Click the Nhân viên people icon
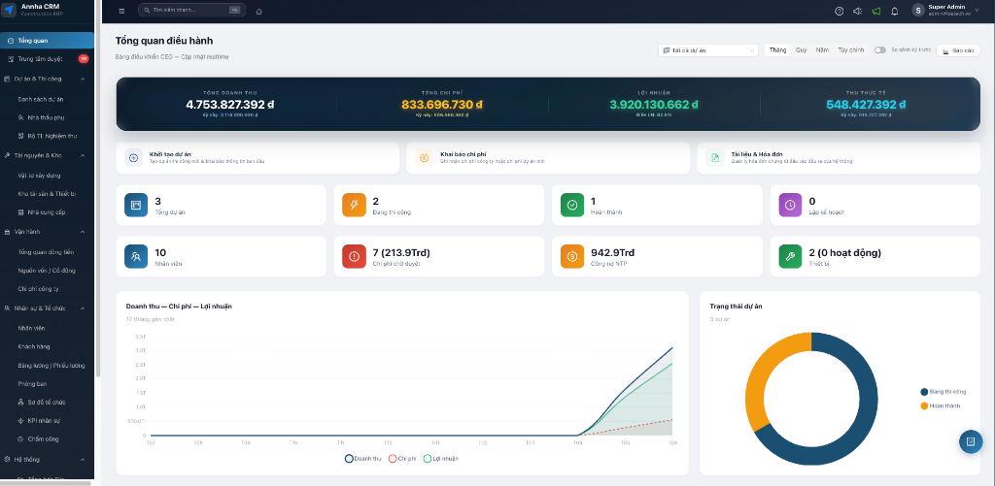This screenshot has width=995, height=486. 136,257
